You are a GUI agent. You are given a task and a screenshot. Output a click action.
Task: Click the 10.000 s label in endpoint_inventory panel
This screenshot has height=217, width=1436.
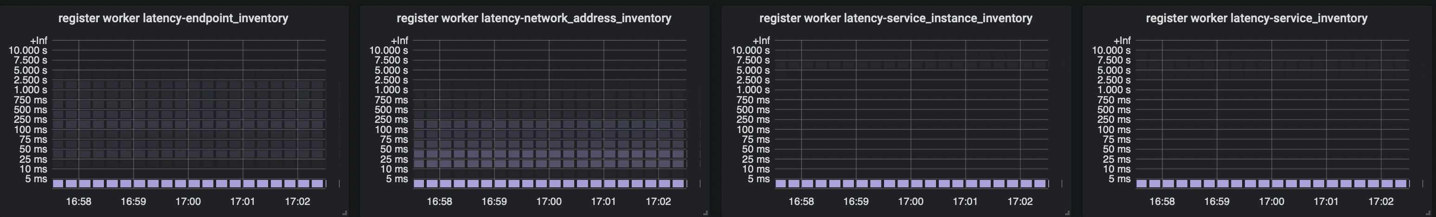(x=28, y=50)
